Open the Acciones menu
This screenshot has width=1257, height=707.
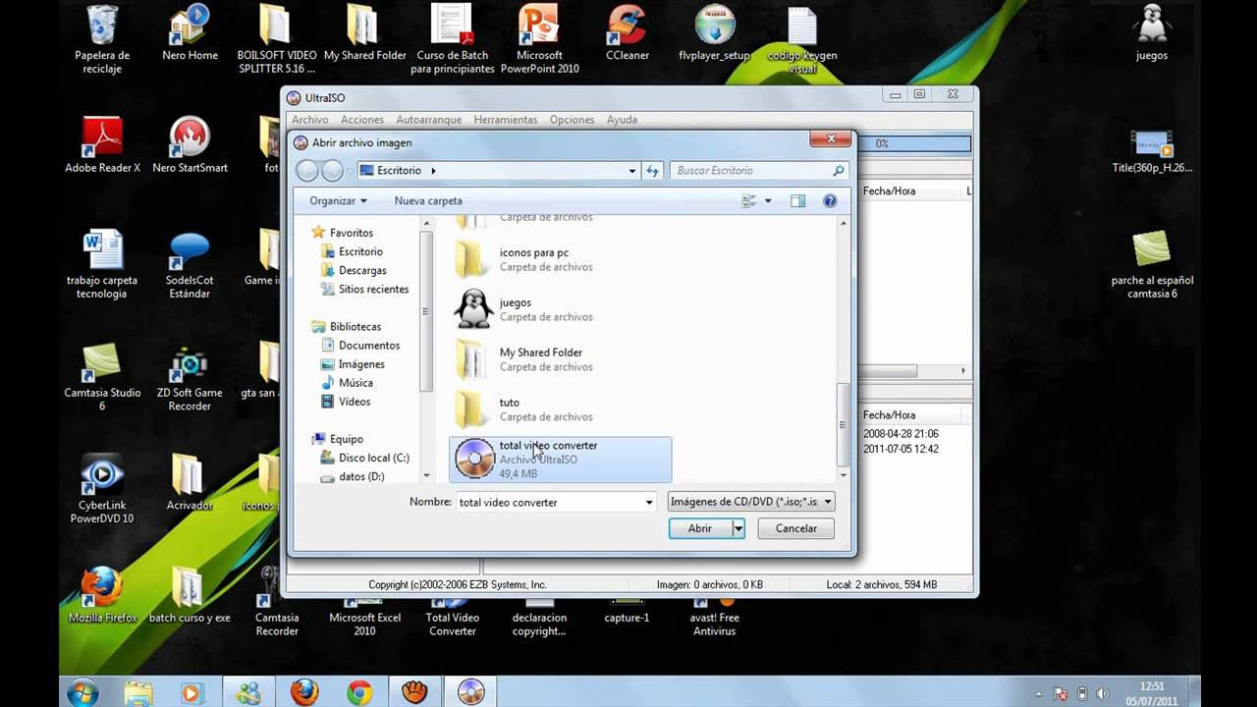362,120
